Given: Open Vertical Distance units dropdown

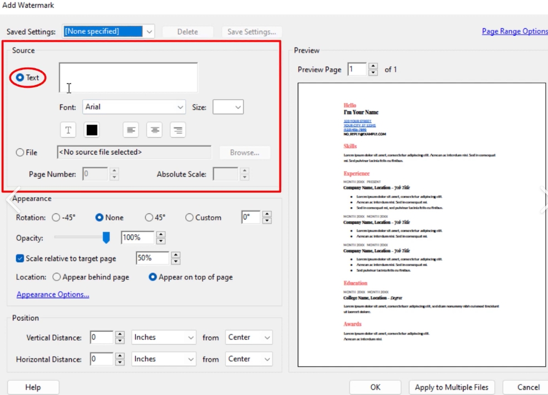Looking at the screenshot, I should [163, 337].
